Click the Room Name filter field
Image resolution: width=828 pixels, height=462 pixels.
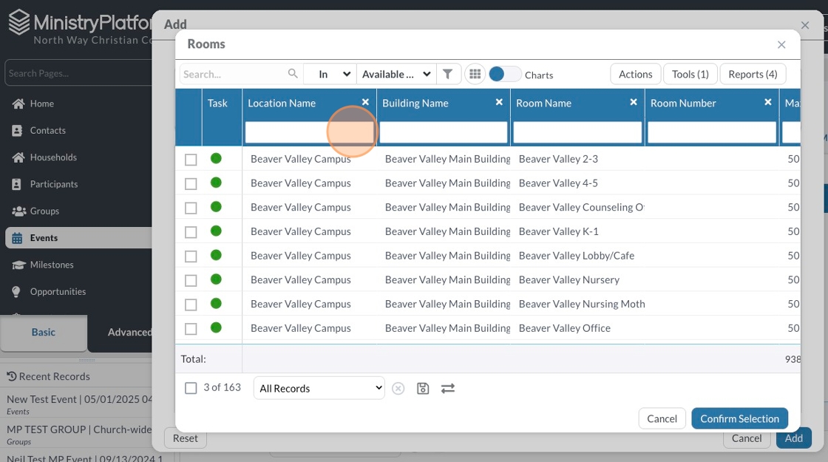577,132
